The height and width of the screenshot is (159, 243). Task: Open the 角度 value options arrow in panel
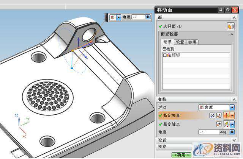pyautogui.click(x=232, y=132)
